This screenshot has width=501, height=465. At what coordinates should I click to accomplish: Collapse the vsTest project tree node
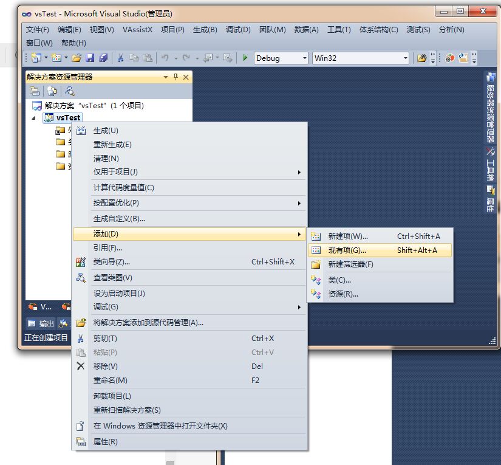point(33,118)
